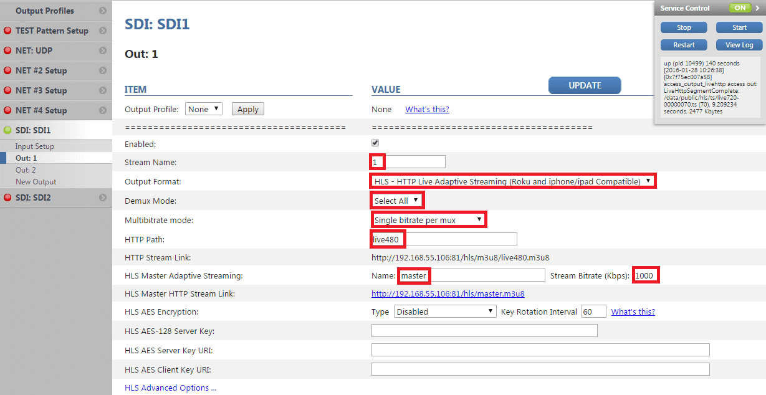This screenshot has height=395, width=766.
Task: Click the red status dot beside NET #2 Setup
Action: click(8, 70)
